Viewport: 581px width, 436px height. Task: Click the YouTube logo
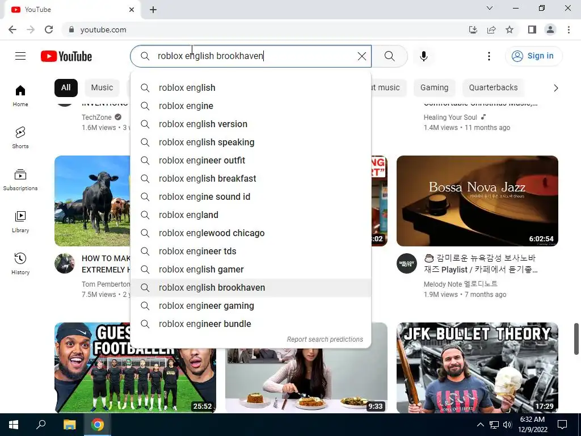66,56
